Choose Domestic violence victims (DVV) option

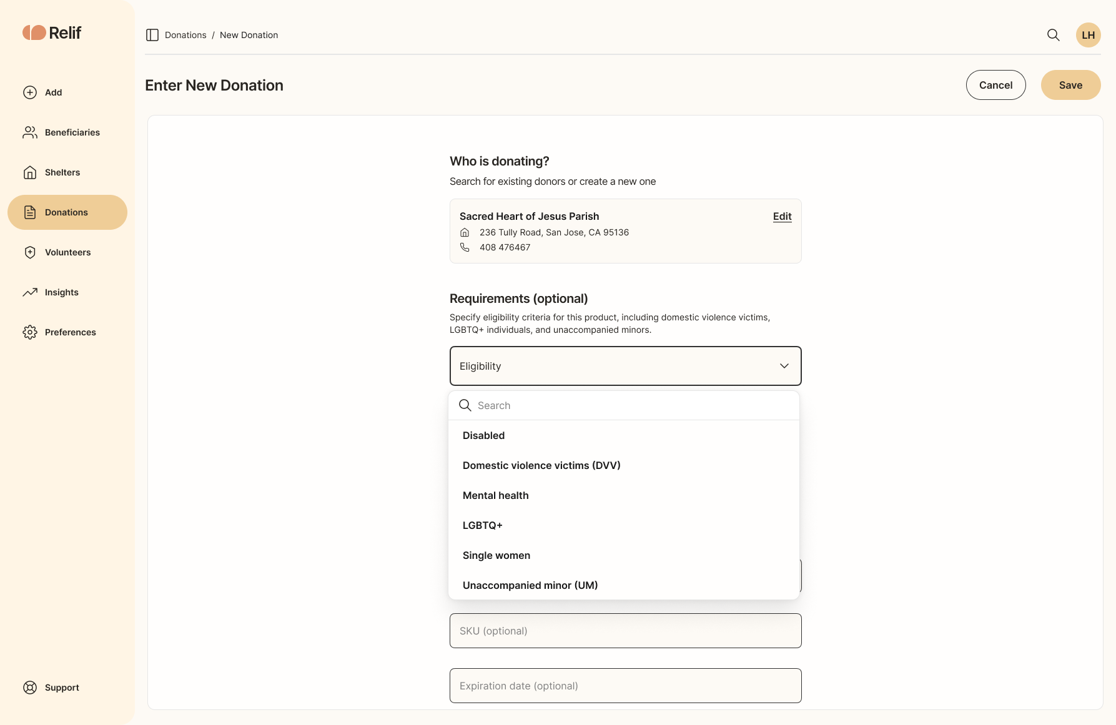point(624,465)
